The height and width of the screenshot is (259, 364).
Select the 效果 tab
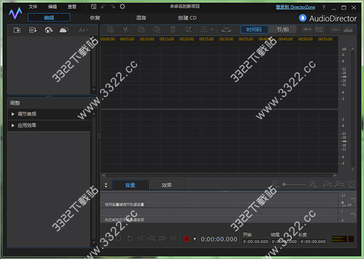pyautogui.click(x=167, y=185)
